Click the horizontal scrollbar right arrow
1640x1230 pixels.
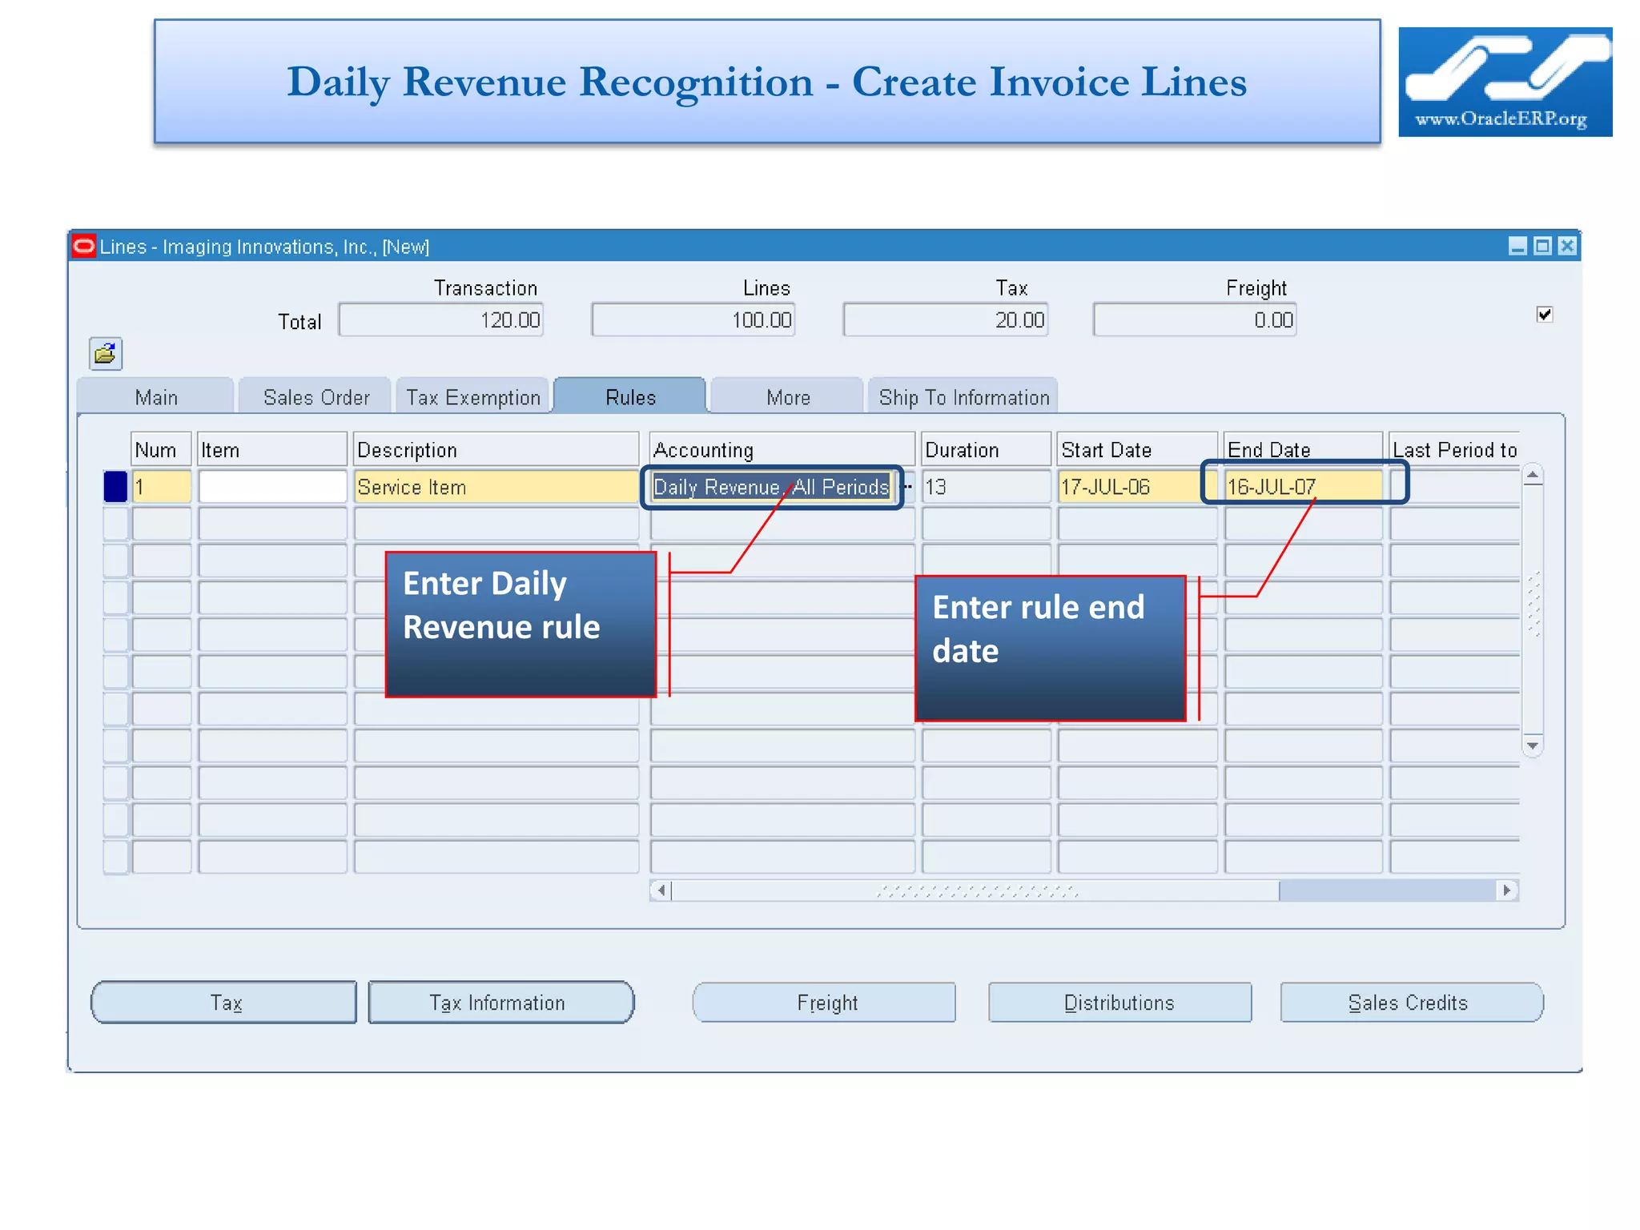[x=1508, y=890]
